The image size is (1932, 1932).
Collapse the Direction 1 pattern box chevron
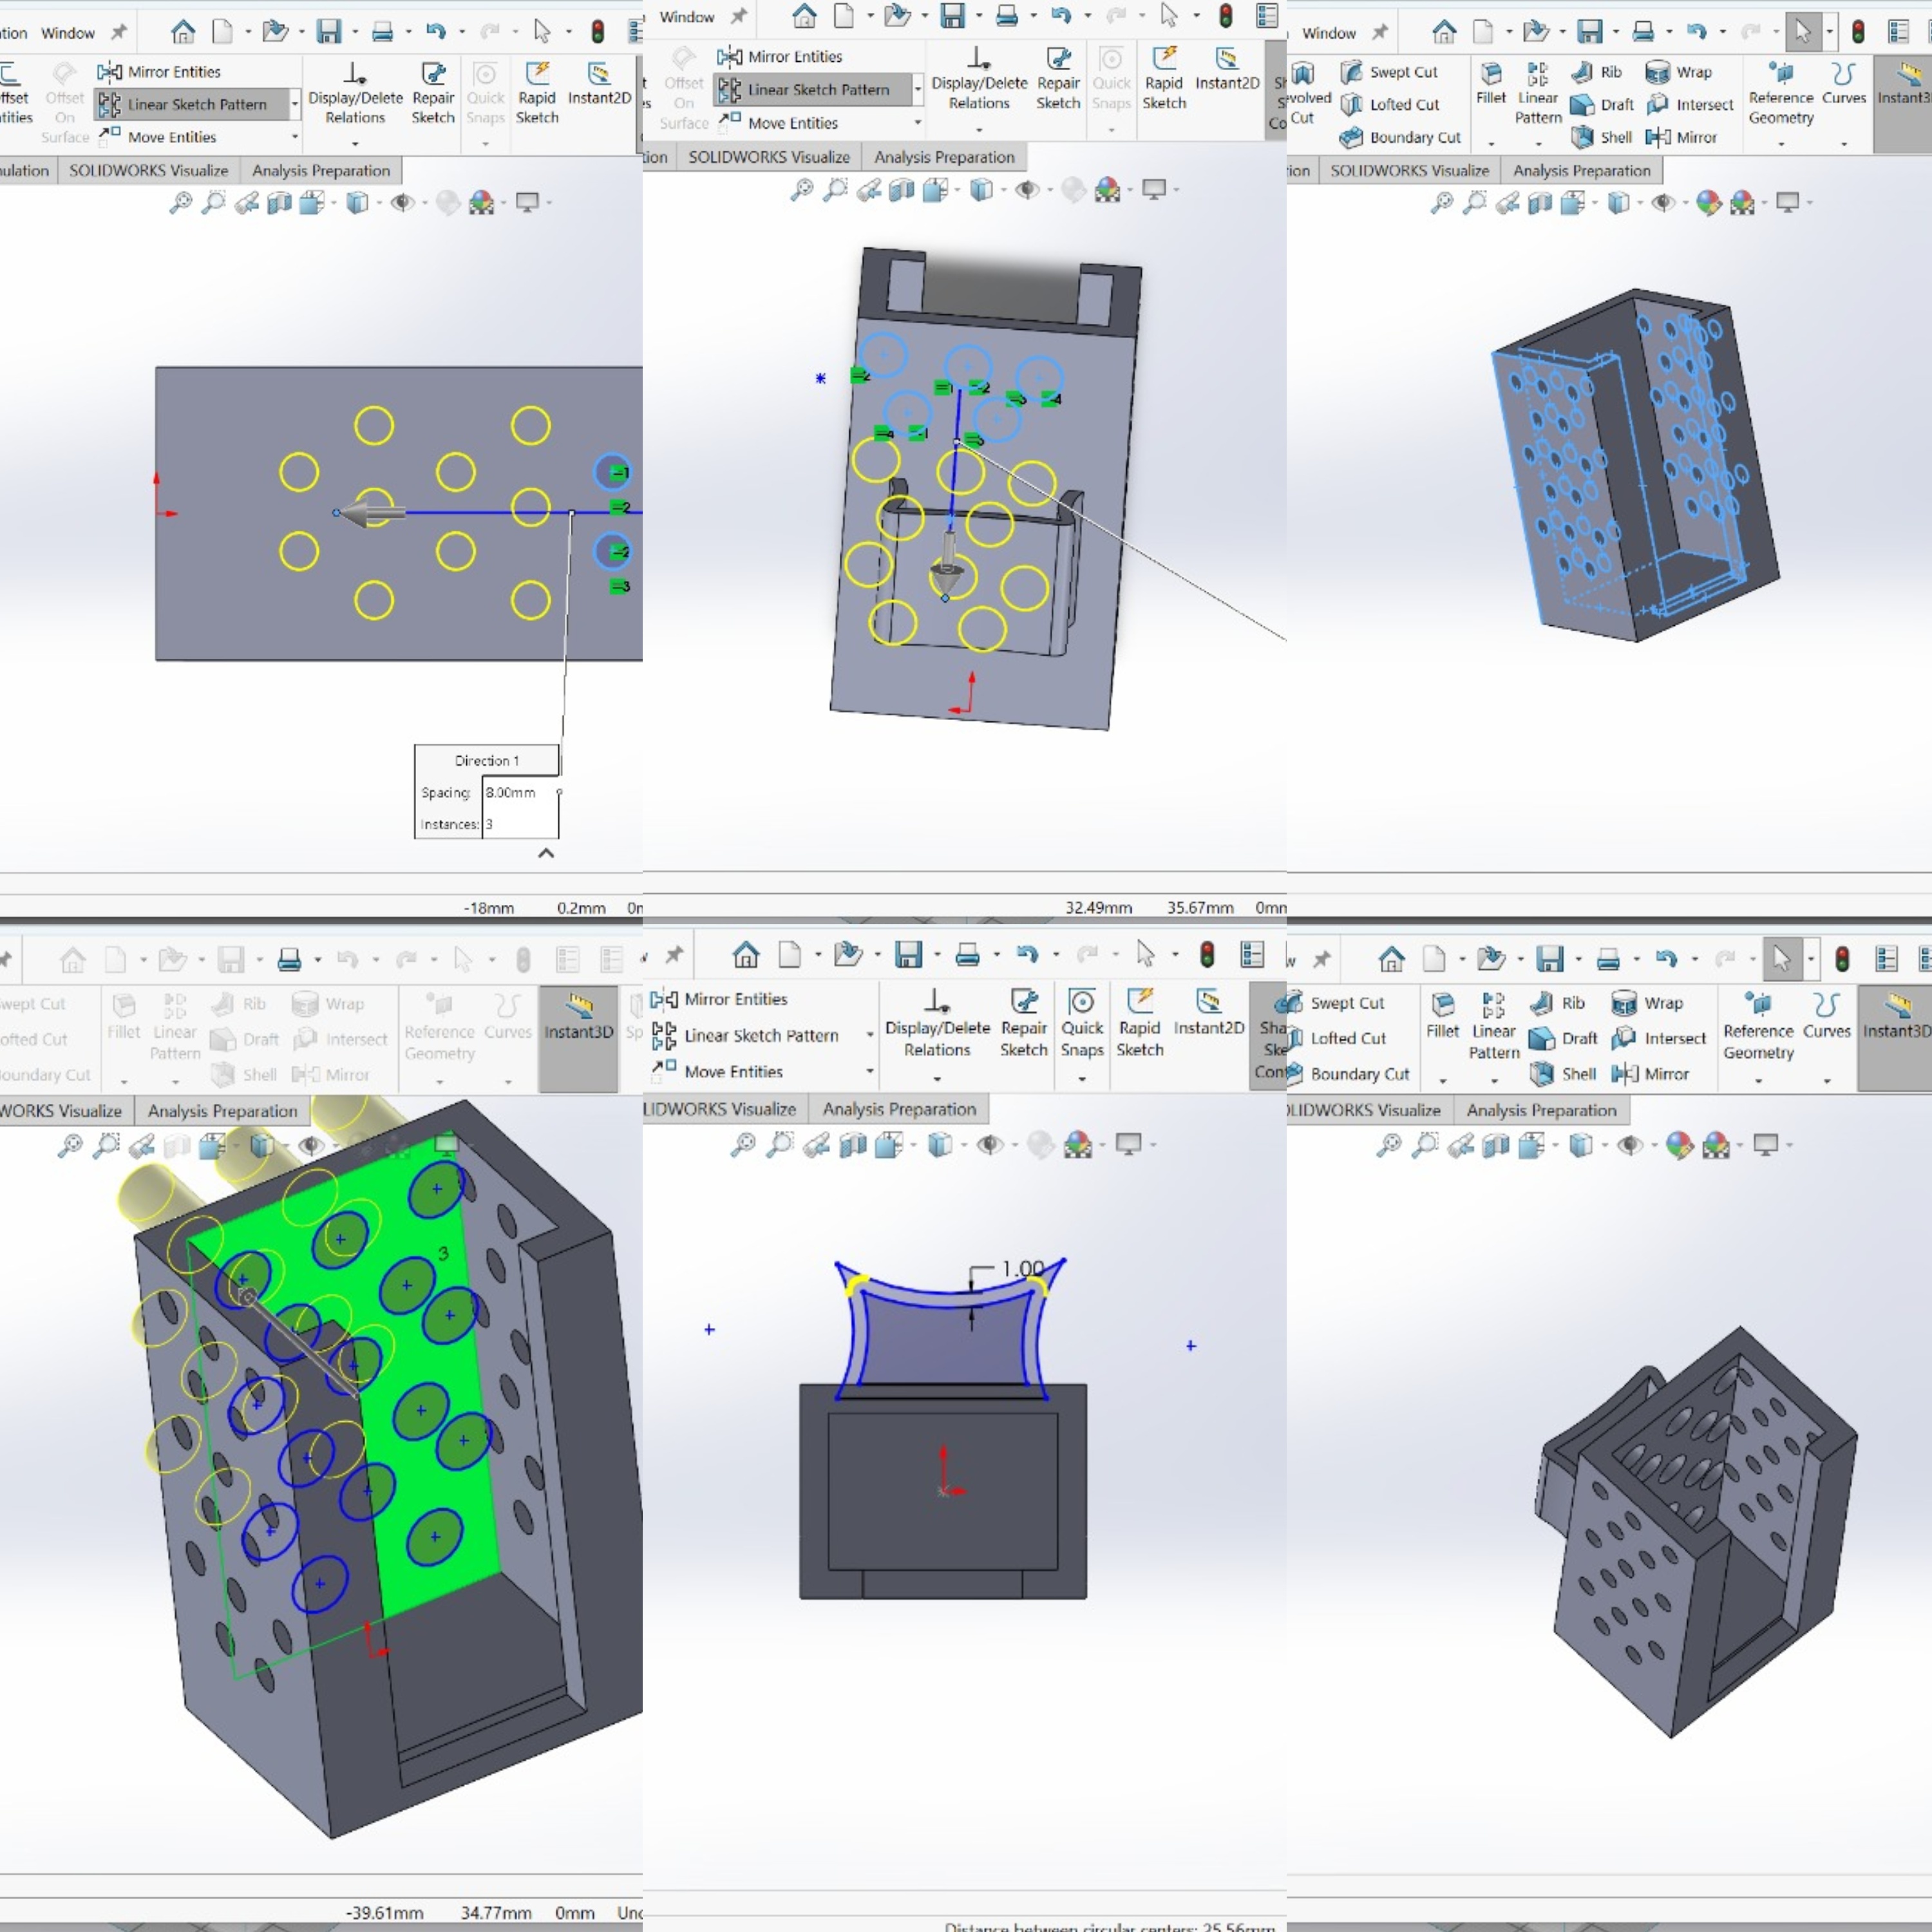tap(546, 853)
